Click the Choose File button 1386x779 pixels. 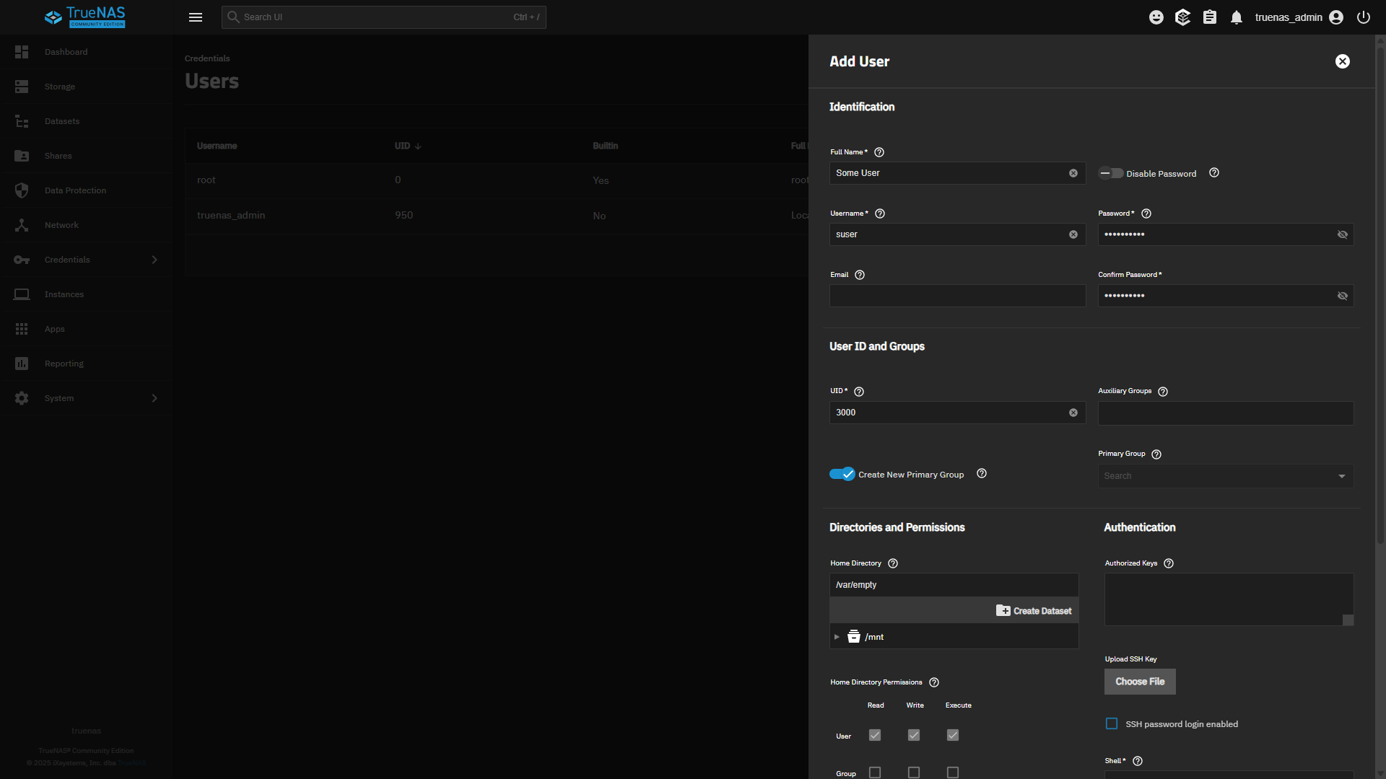(x=1140, y=682)
